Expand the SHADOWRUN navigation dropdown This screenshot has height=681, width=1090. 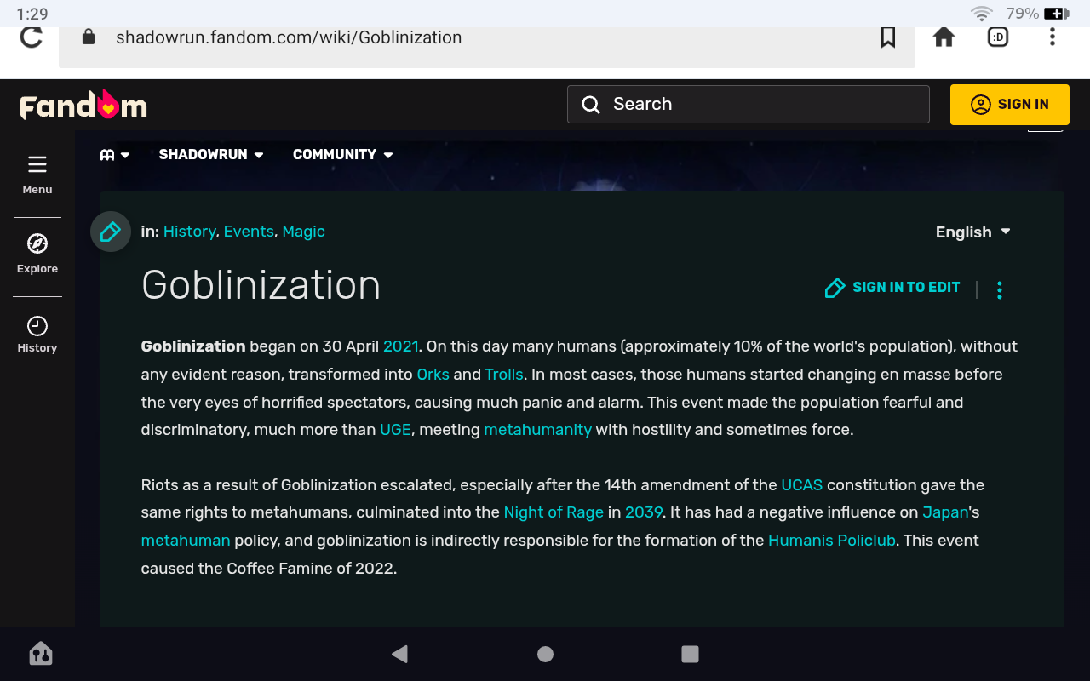point(211,155)
